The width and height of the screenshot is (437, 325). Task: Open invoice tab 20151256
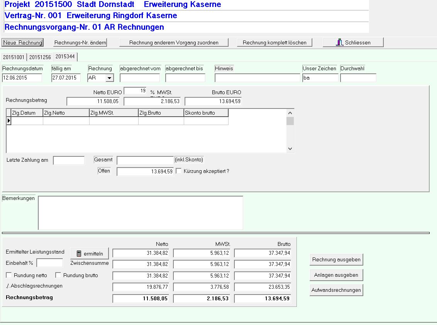(x=40, y=57)
